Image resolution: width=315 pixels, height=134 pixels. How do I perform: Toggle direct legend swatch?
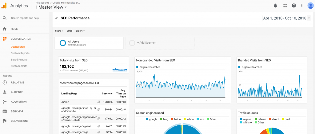coord(270,119)
